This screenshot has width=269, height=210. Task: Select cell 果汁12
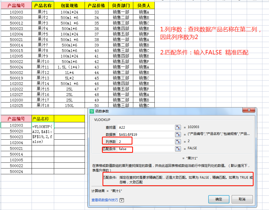[x=43, y=72]
